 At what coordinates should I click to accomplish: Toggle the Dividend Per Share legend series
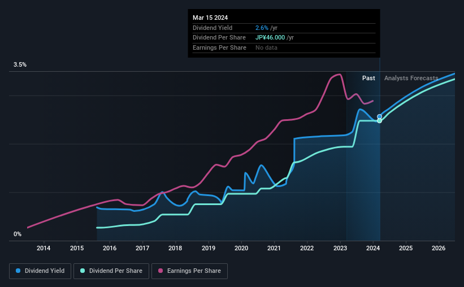tap(111, 271)
